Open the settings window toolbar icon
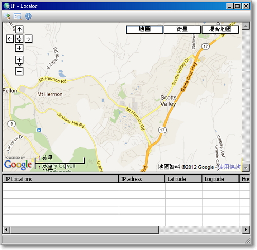The width and height of the screenshot is (257, 250). pos(17,16)
